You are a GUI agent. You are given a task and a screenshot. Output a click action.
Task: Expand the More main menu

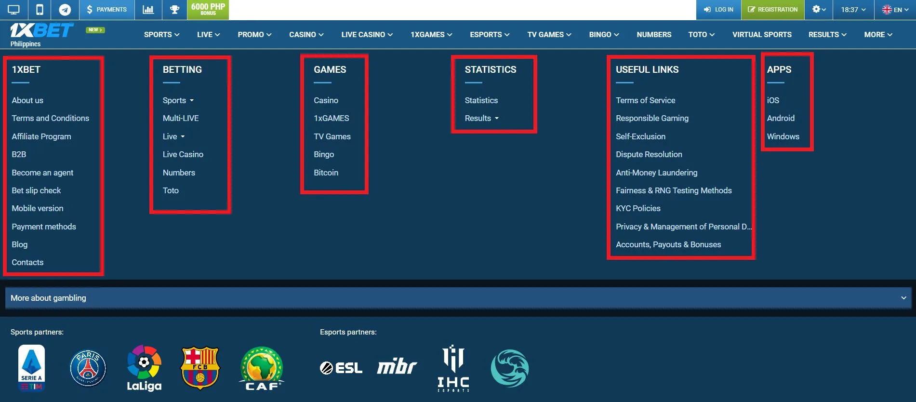(x=878, y=35)
